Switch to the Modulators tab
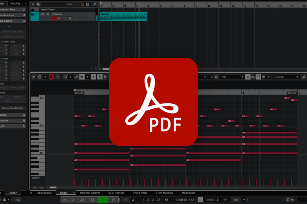This screenshot has width=307, height=204. 188,193
